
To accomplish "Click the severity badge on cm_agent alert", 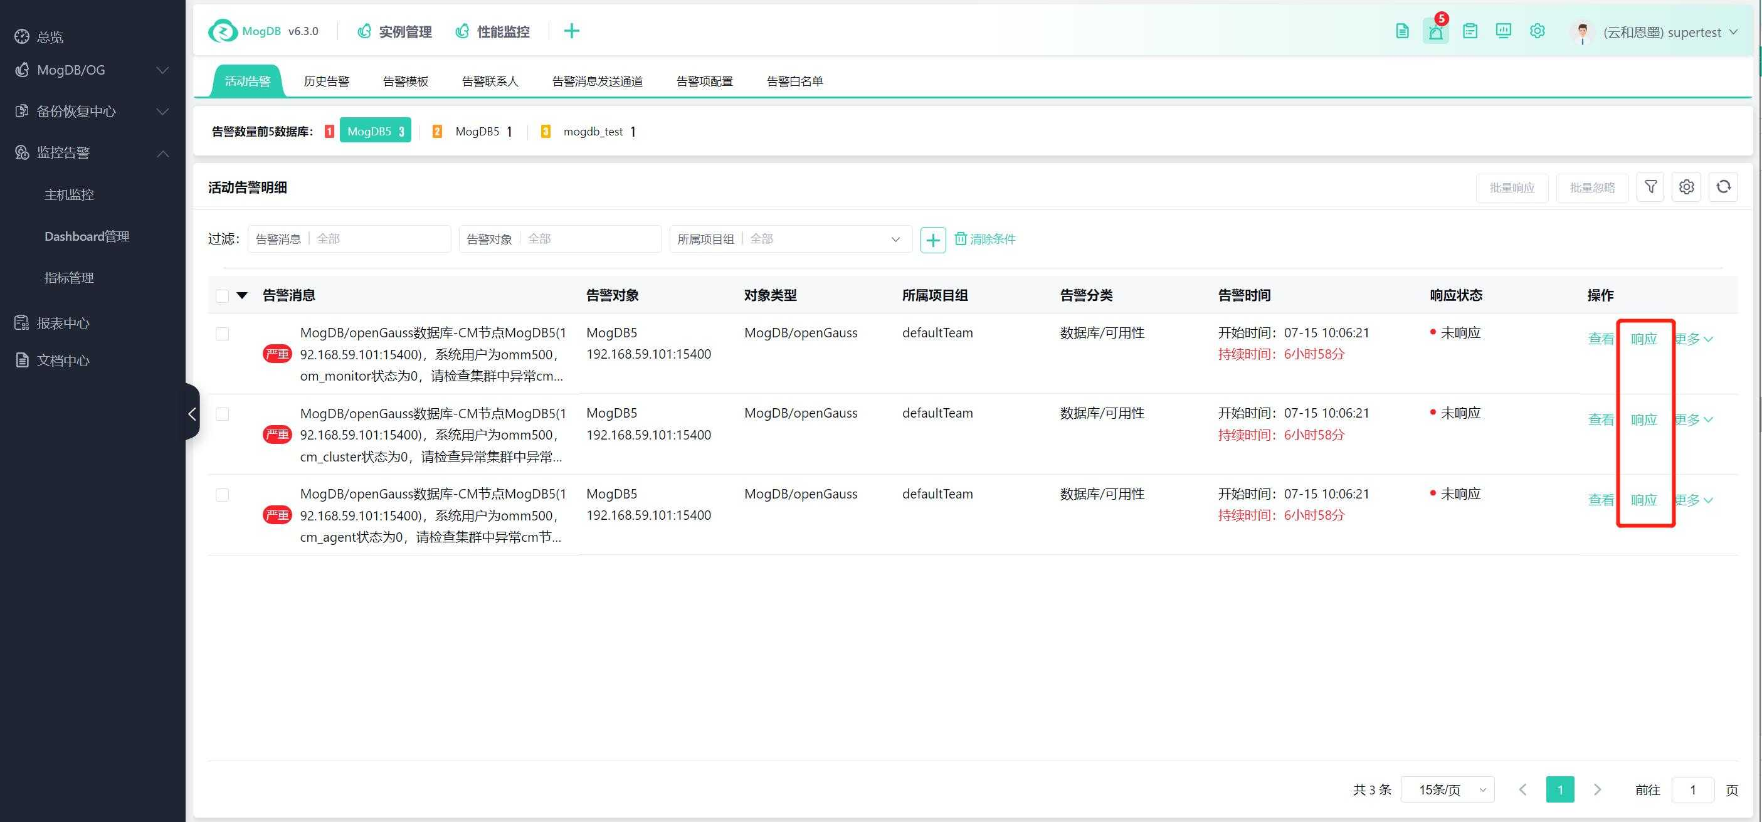I will [277, 515].
